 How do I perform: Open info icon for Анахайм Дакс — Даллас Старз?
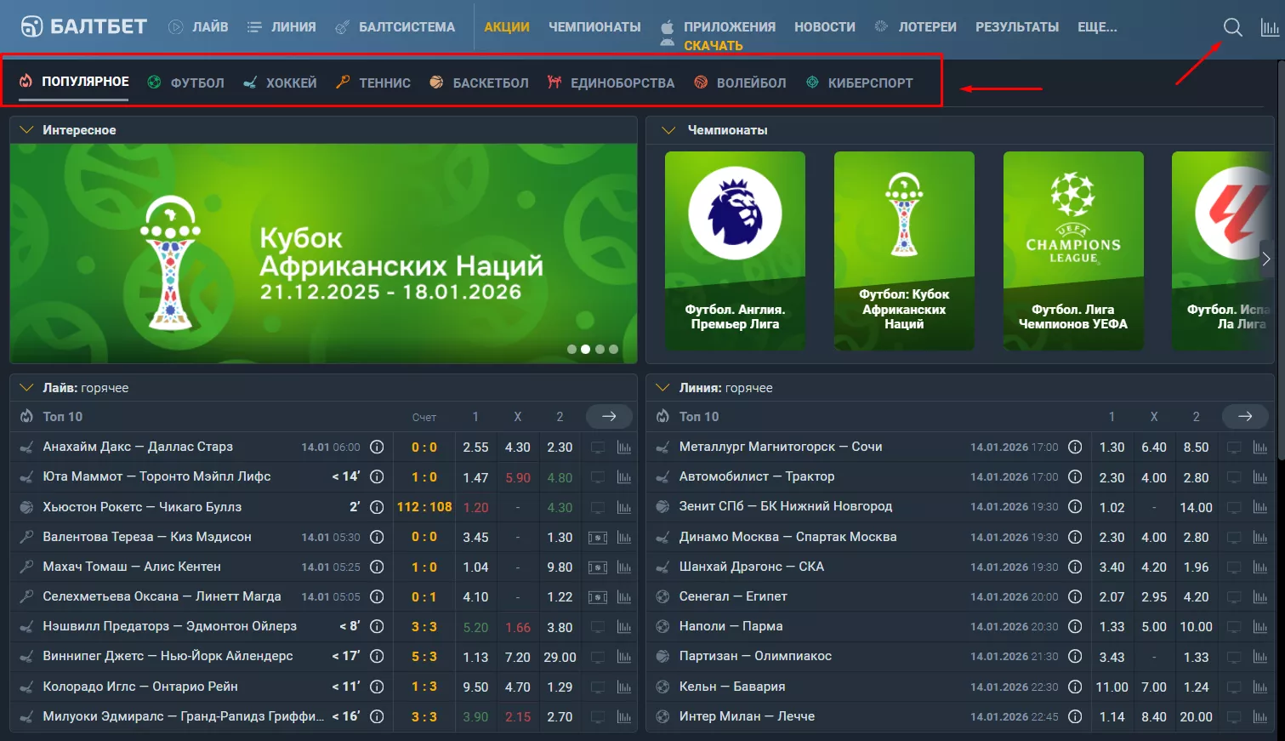[377, 447]
